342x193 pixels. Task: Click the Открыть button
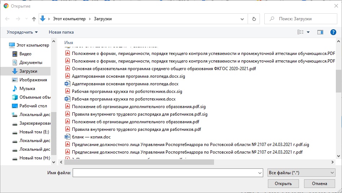tap(283, 184)
